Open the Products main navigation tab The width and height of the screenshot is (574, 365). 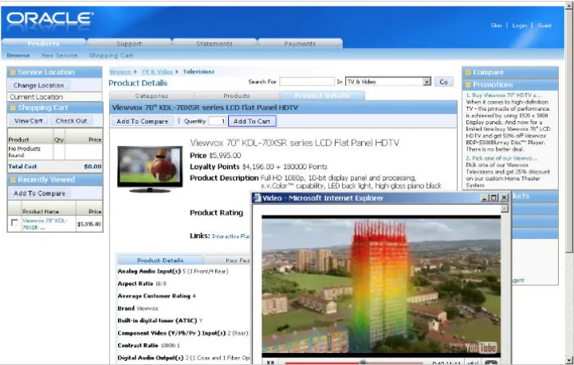(x=43, y=44)
